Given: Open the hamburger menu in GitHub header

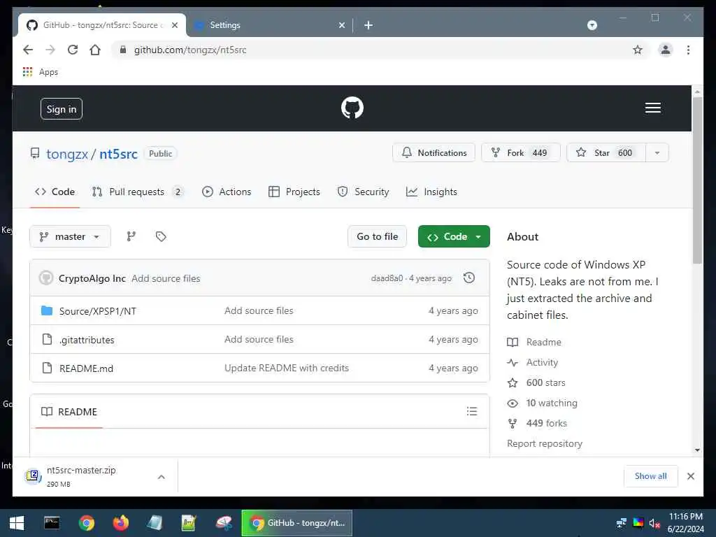Looking at the screenshot, I should 652,108.
